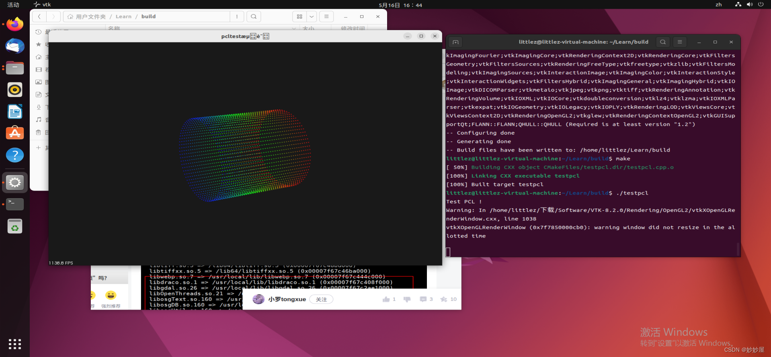Viewport: 771px width, 357px height.
Task: Sort by the 修改时间 column header
Action: point(353,28)
